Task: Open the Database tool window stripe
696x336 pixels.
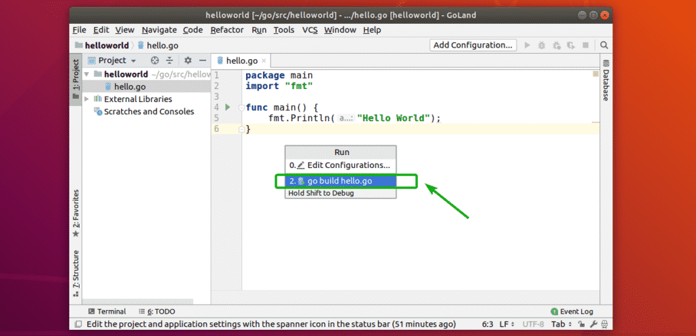Action: pyautogui.click(x=606, y=80)
